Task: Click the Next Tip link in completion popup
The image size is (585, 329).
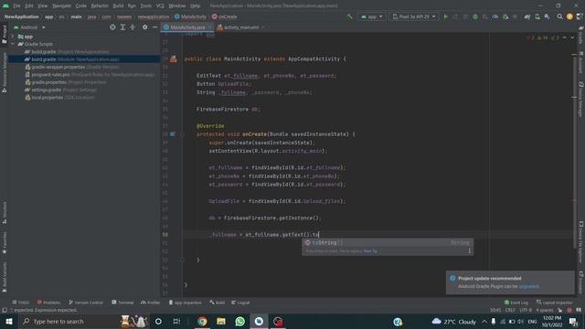Action: (x=370, y=251)
